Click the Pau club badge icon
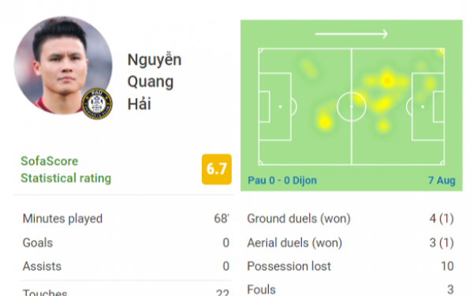Viewport: 473px width, 296px height. 97,103
